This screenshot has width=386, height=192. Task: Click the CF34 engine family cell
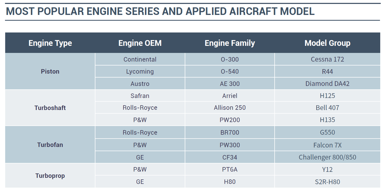tap(230, 157)
